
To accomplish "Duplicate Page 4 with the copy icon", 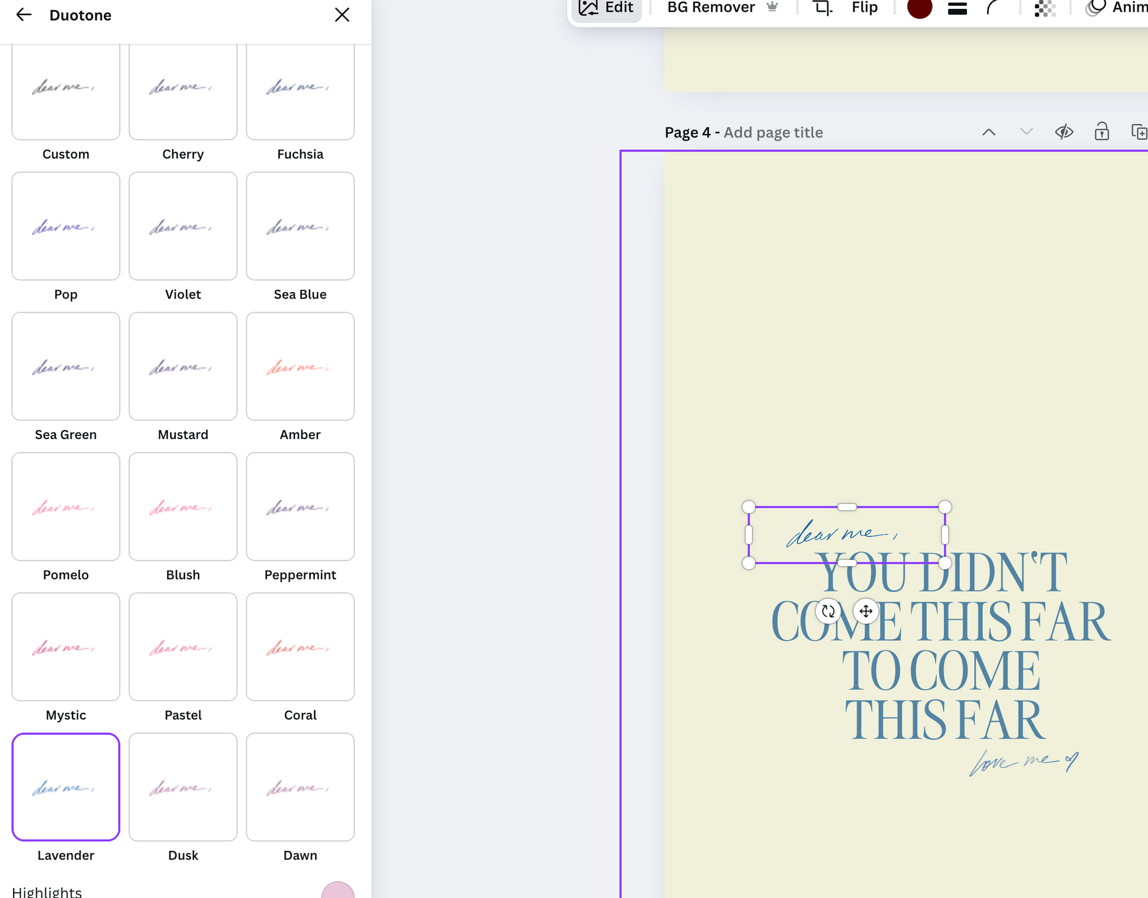I will [1139, 132].
